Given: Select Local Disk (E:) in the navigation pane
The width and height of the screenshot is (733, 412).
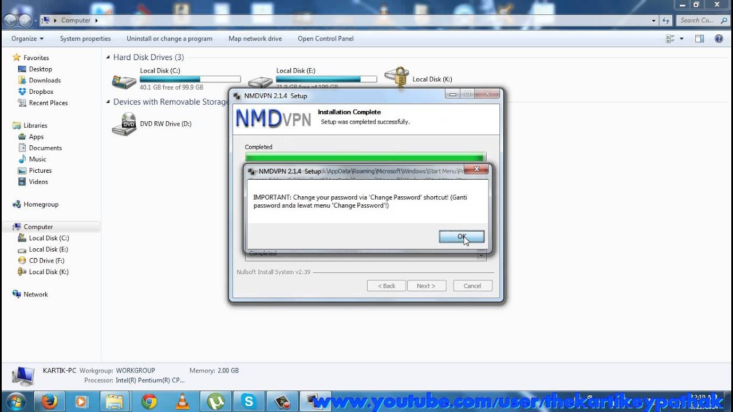Looking at the screenshot, I should (x=49, y=249).
